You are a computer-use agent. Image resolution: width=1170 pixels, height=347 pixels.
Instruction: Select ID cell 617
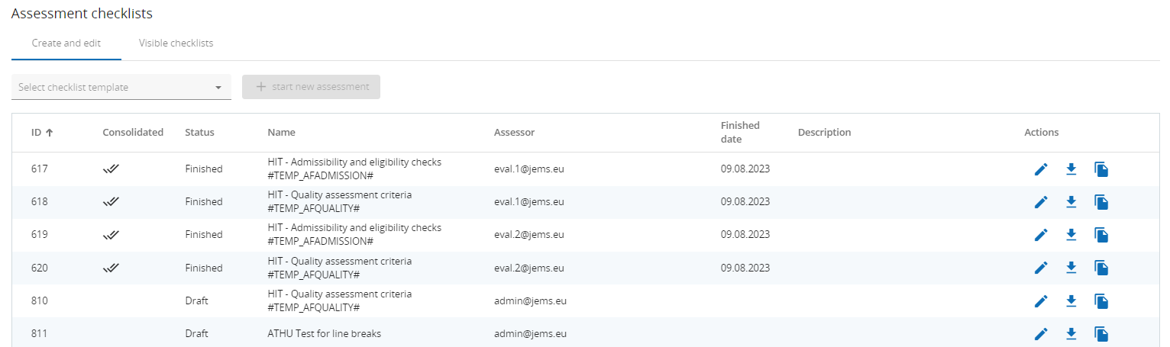(x=40, y=169)
